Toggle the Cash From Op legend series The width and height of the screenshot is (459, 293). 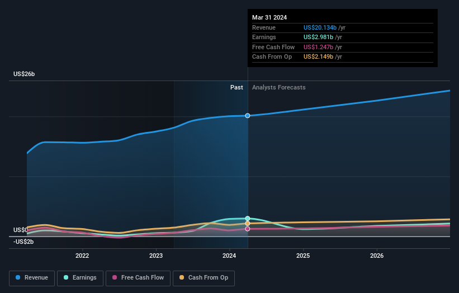204,278
